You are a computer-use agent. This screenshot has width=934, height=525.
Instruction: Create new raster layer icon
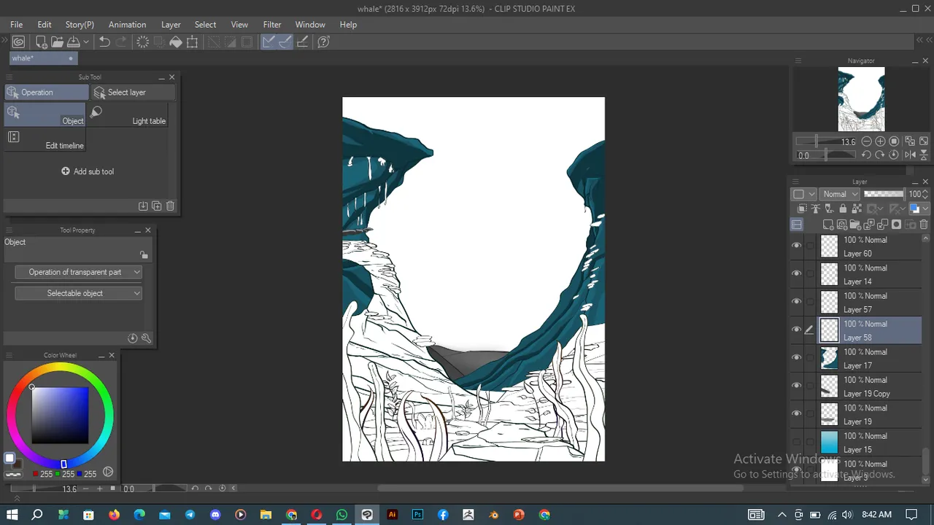pos(828,224)
